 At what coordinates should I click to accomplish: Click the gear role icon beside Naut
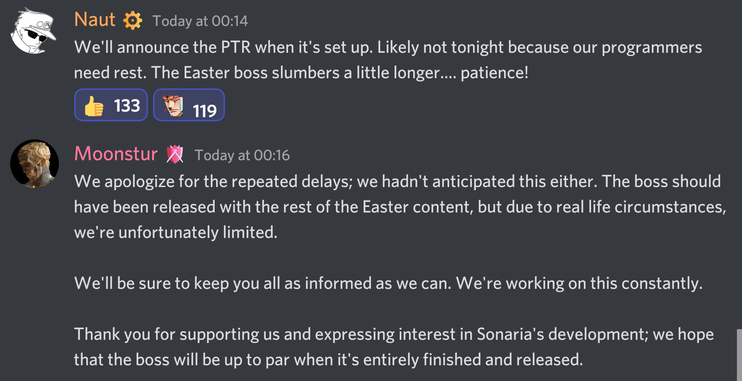tap(133, 21)
